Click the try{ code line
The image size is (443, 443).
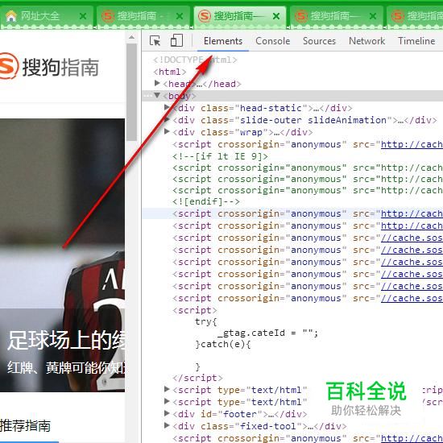coord(206,321)
